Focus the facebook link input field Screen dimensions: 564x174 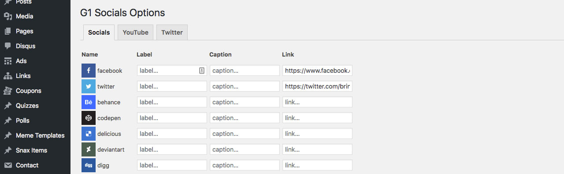[317, 71]
